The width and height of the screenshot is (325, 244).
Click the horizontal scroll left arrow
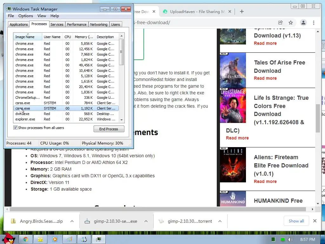click(7, 209)
